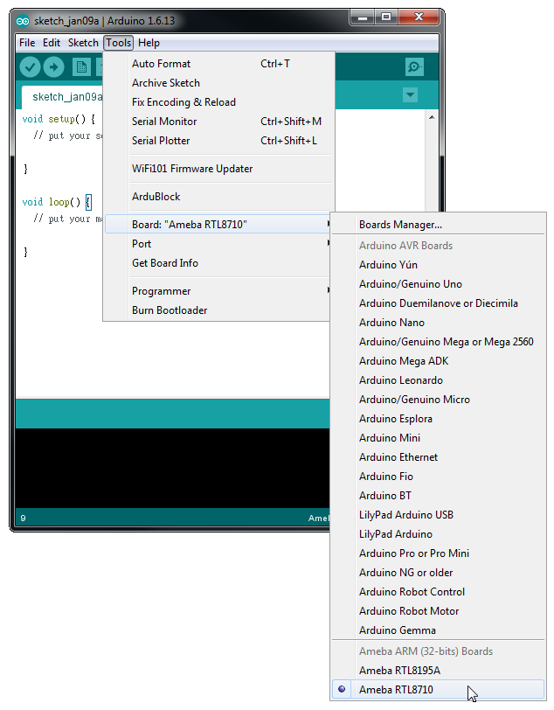Pick Arduino Duemilanove or Diecimila

tap(438, 303)
